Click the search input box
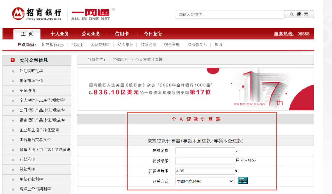 pyautogui.click(x=230, y=14)
